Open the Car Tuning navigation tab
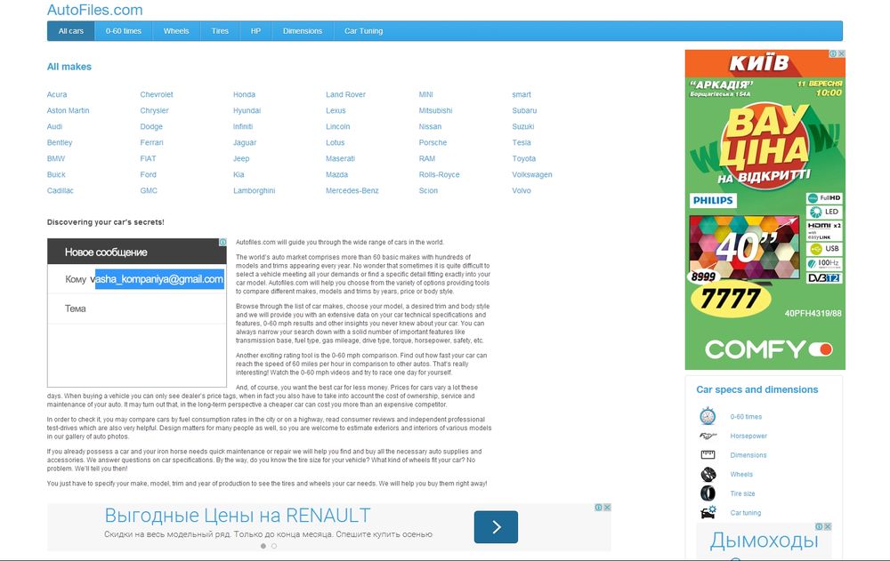Screen dimensions: 890x561 pyautogui.click(x=363, y=31)
